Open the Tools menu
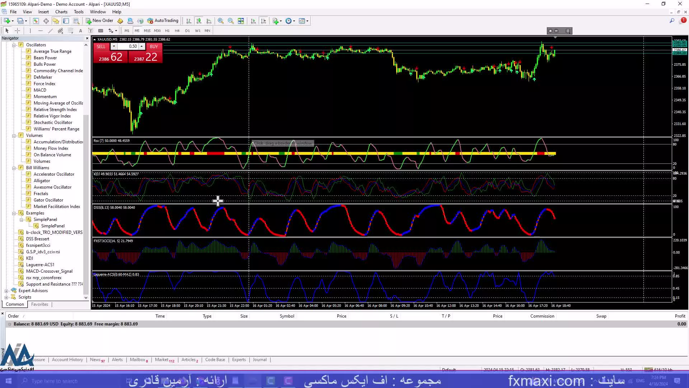This screenshot has width=689, height=388. pos(78,11)
